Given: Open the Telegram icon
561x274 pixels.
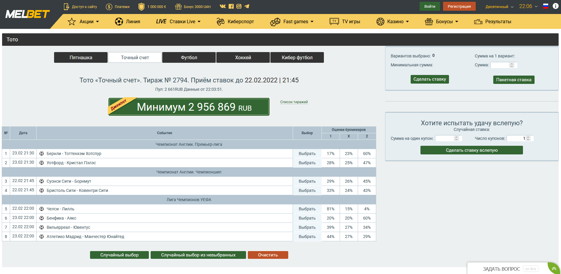Looking at the screenshot, I should click(x=247, y=6).
